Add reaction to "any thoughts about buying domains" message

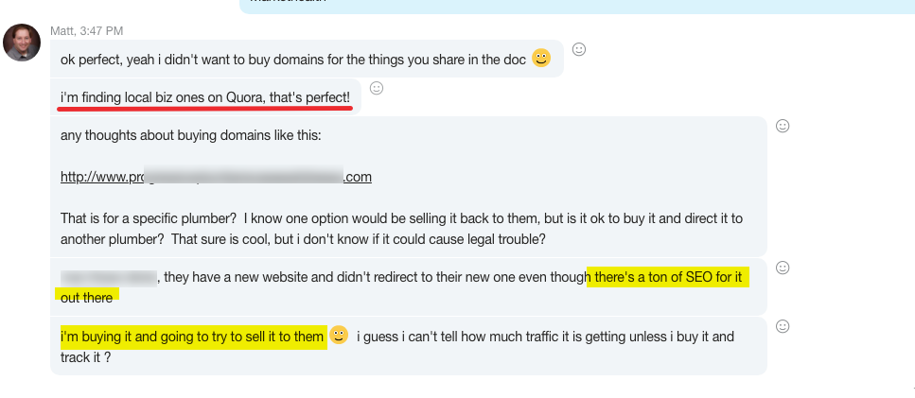pos(783,126)
